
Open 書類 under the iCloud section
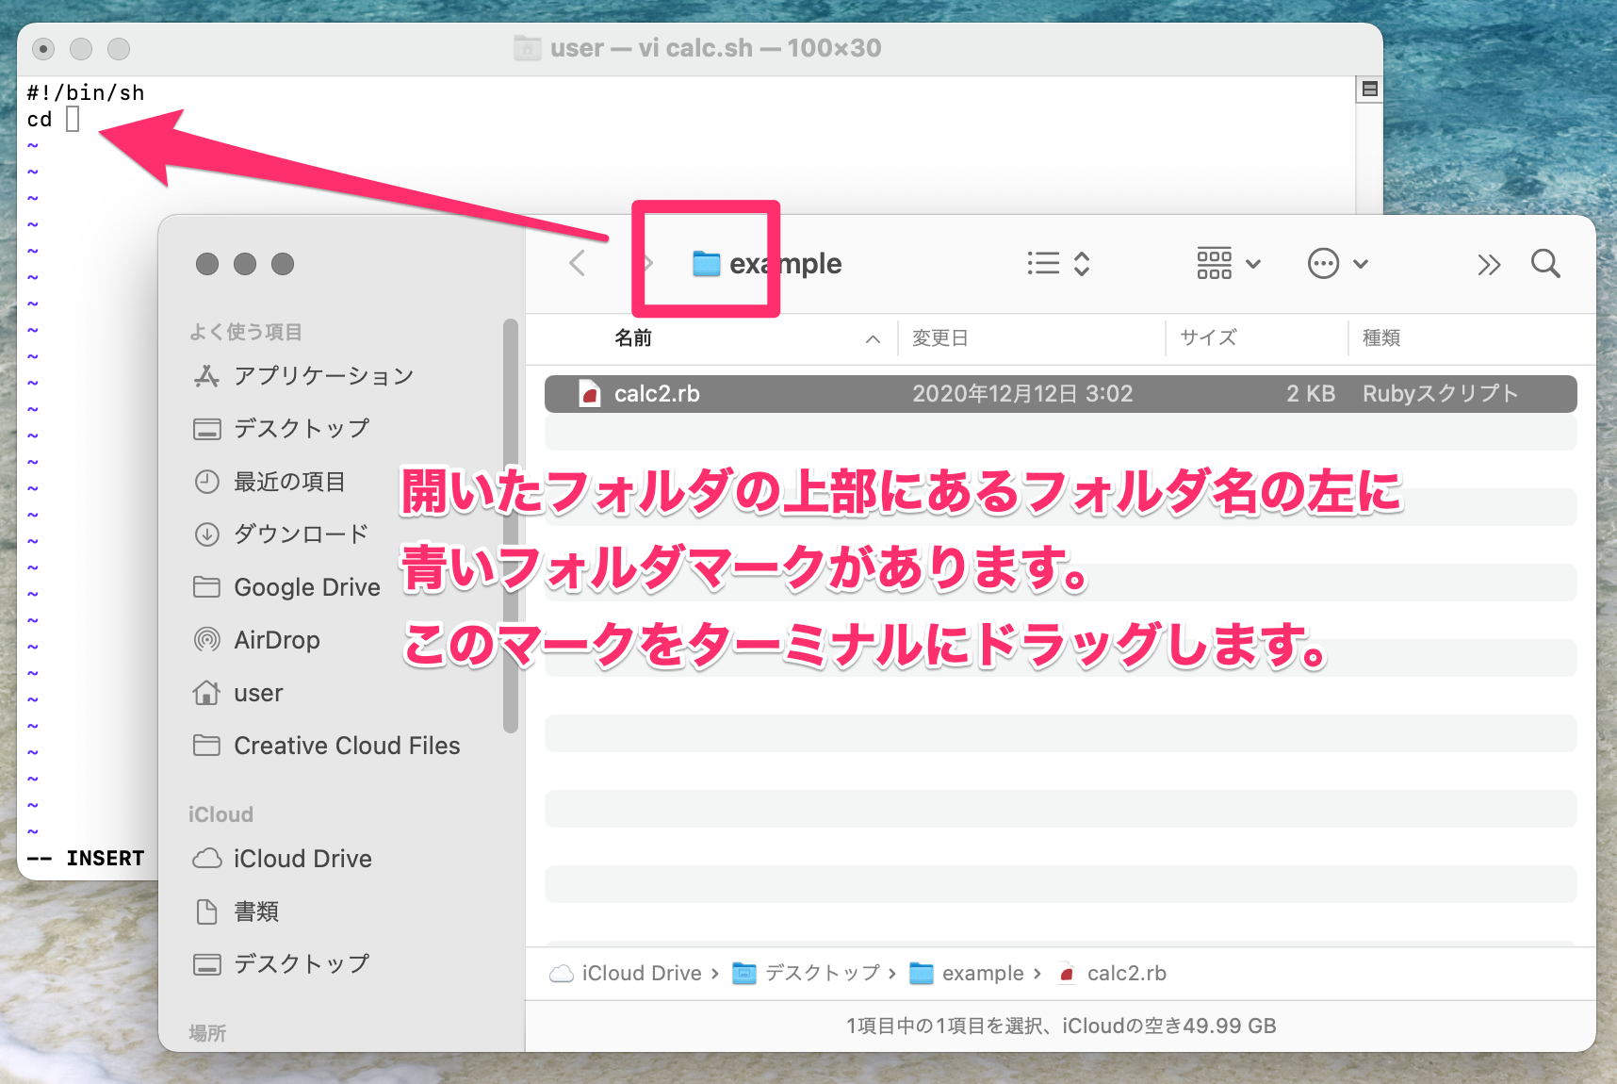click(255, 912)
